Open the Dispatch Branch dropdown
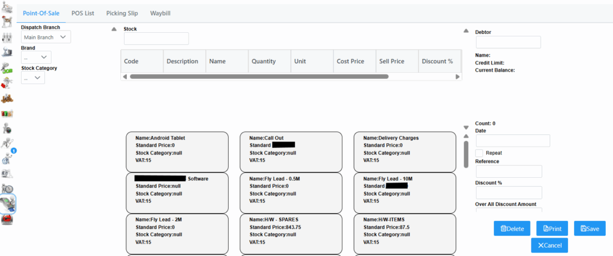Screen dimensions: 613x256 (x=46, y=37)
